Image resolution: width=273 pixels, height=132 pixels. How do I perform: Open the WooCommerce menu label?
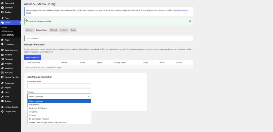(11, 50)
